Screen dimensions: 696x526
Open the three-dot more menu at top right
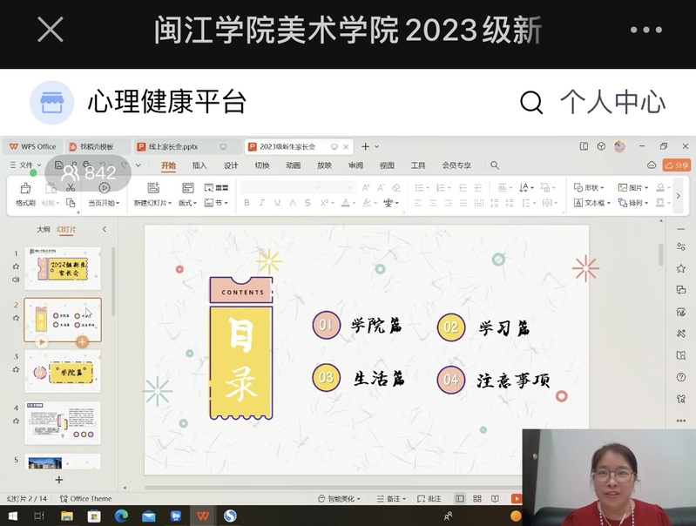[645, 30]
